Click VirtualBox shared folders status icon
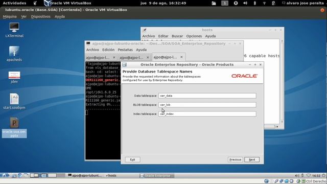 pyautogui.click(x=287, y=181)
